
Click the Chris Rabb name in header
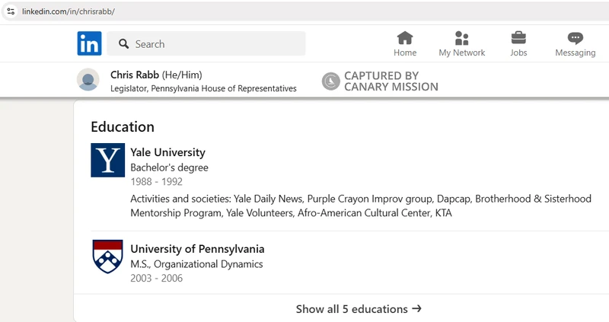(x=135, y=75)
